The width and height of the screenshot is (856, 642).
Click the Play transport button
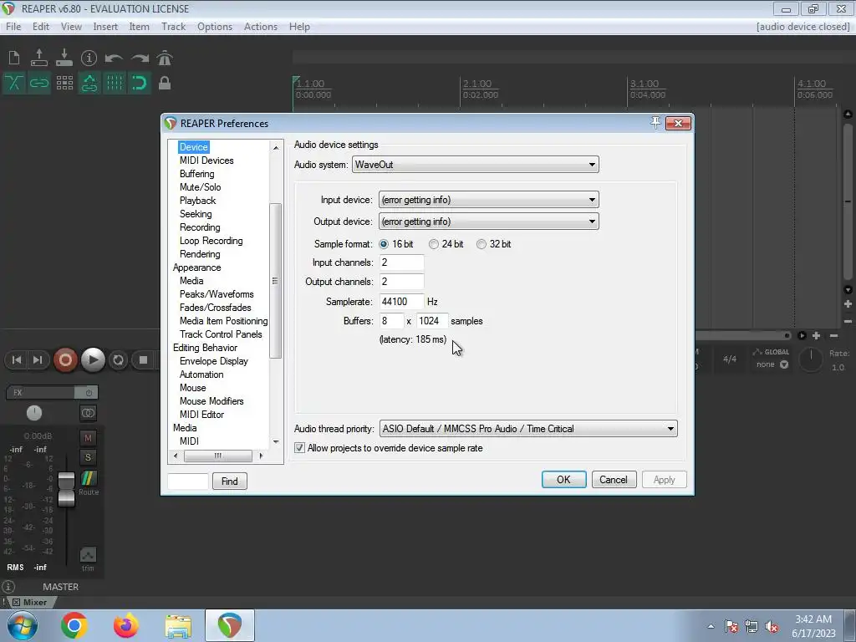click(x=93, y=359)
